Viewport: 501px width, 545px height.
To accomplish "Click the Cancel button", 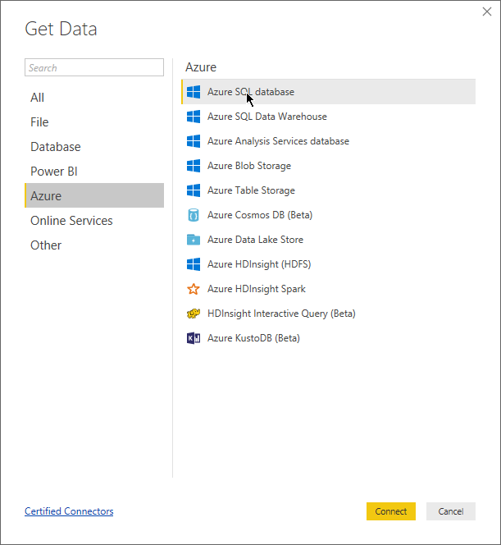I will pos(450,511).
